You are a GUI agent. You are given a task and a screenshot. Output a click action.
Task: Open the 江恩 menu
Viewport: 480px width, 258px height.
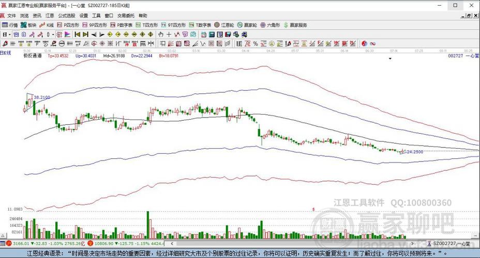click(x=50, y=15)
